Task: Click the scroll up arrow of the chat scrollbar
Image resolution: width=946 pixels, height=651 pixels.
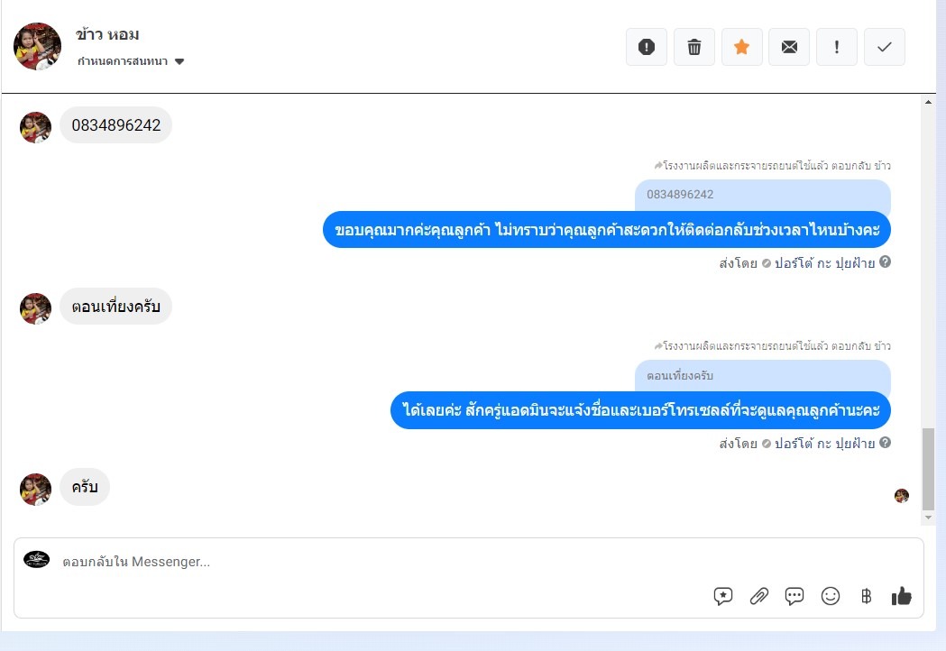Action: pos(928,102)
